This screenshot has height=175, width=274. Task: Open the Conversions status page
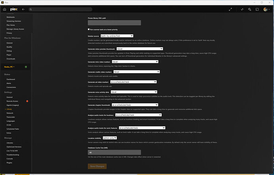click(x=11, y=87)
